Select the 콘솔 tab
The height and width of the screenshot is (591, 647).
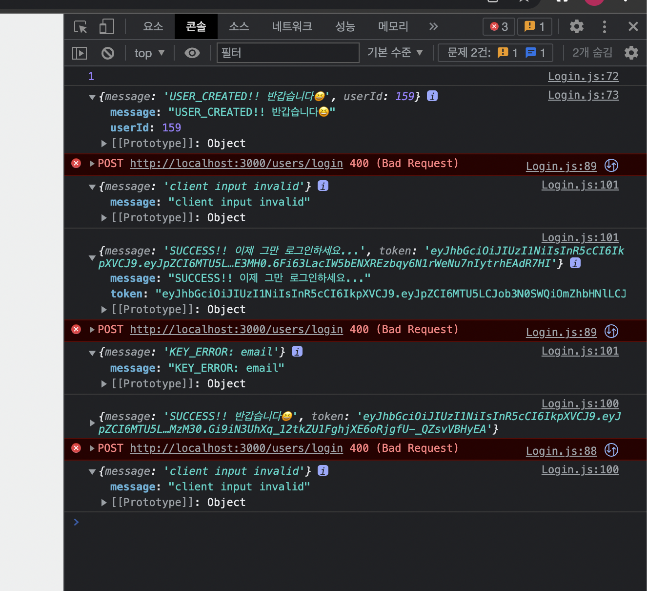[x=196, y=26]
